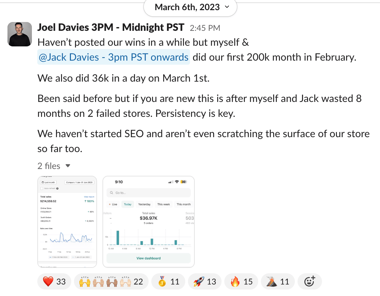Open the add reaction emoji picker

(309, 281)
